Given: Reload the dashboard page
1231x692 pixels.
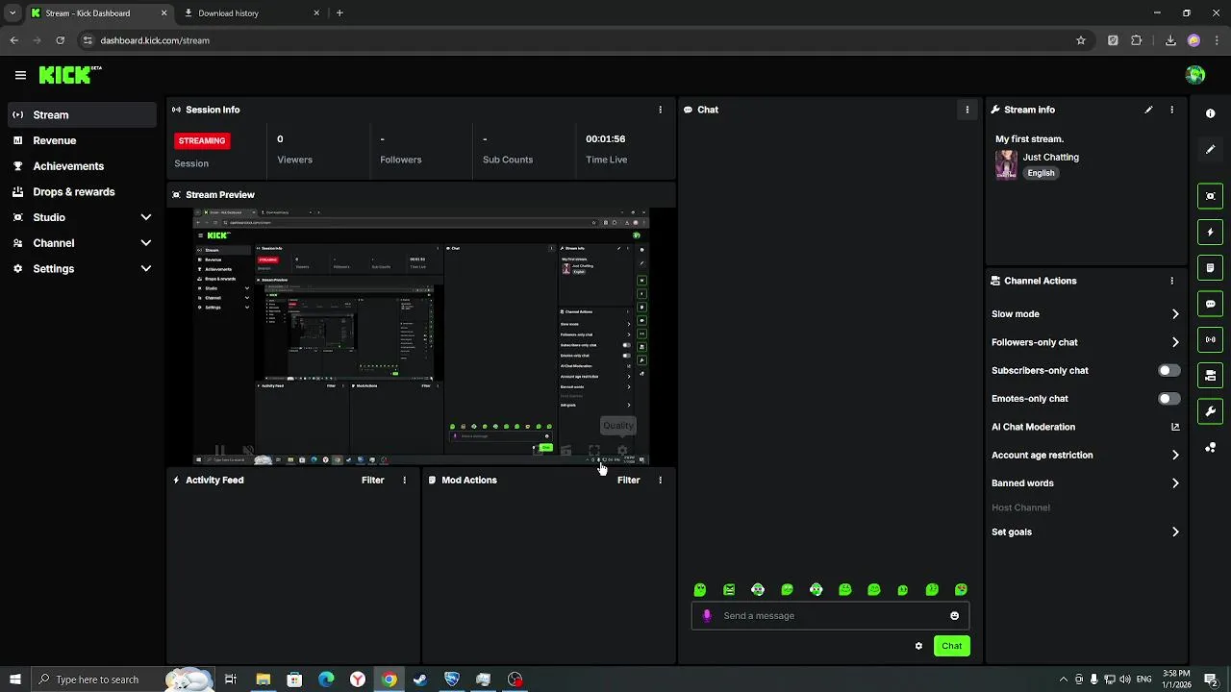Looking at the screenshot, I should (61, 40).
